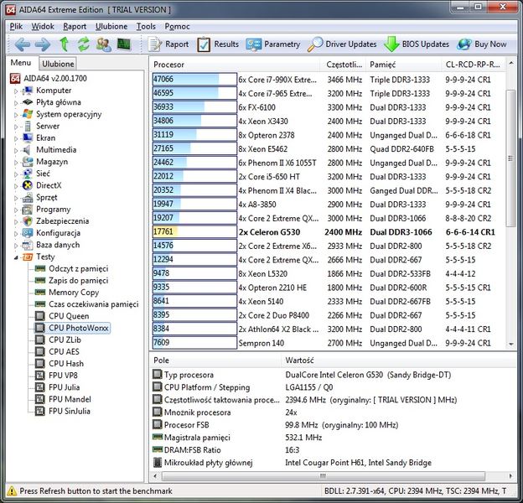
Task: Open the users icon in toolbar
Action: click(103, 44)
